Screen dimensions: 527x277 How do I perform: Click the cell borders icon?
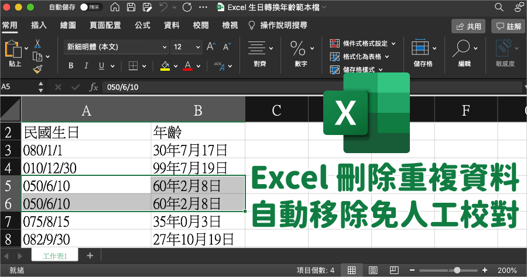(134, 65)
